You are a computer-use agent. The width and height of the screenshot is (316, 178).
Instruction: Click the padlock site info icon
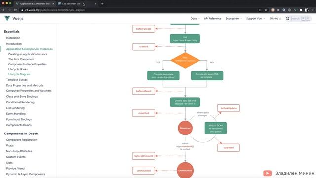coord(22,10)
